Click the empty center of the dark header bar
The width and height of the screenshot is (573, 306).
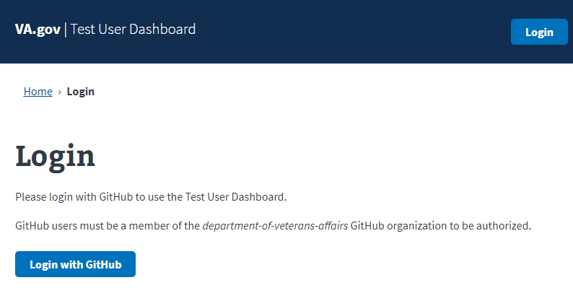(346, 32)
